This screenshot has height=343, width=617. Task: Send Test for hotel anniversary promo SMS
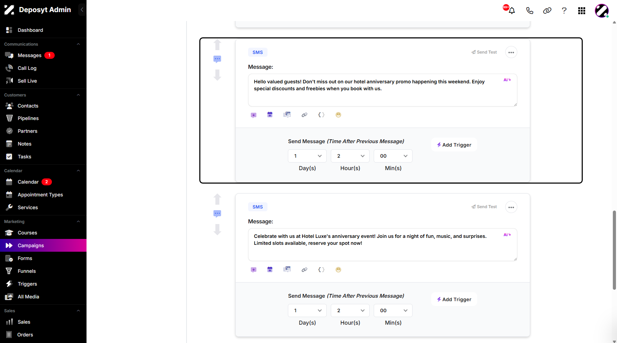coord(484,52)
